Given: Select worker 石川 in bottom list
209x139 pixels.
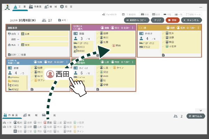Looking at the screenshot, I should 17,123.
